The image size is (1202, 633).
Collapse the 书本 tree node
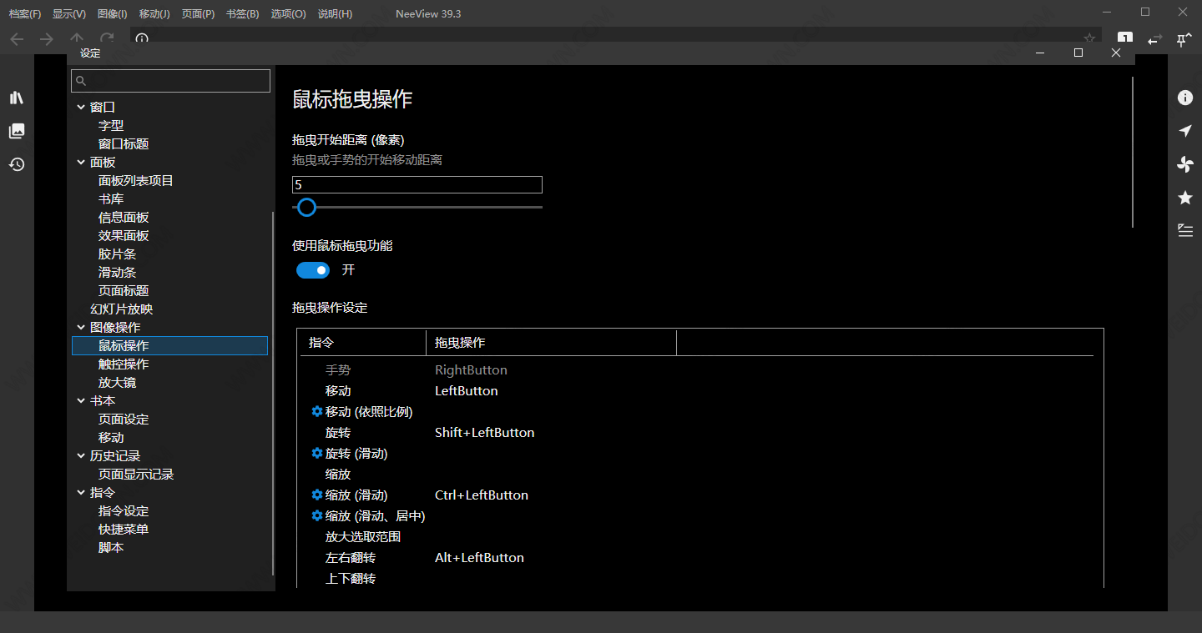81,400
